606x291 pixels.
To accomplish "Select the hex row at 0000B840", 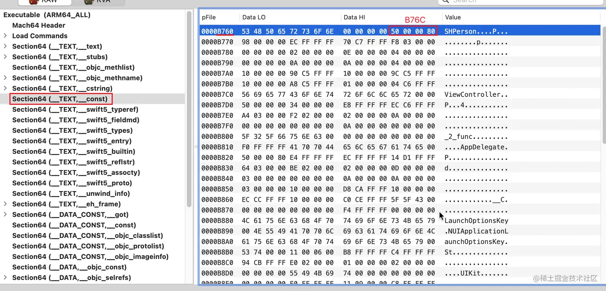I will [400, 179].
